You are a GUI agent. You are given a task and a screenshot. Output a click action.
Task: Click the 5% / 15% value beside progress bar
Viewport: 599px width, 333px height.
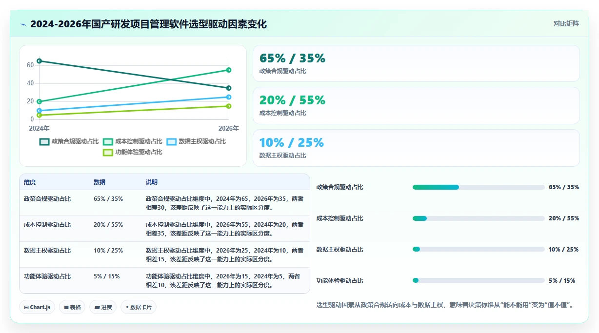562,281
